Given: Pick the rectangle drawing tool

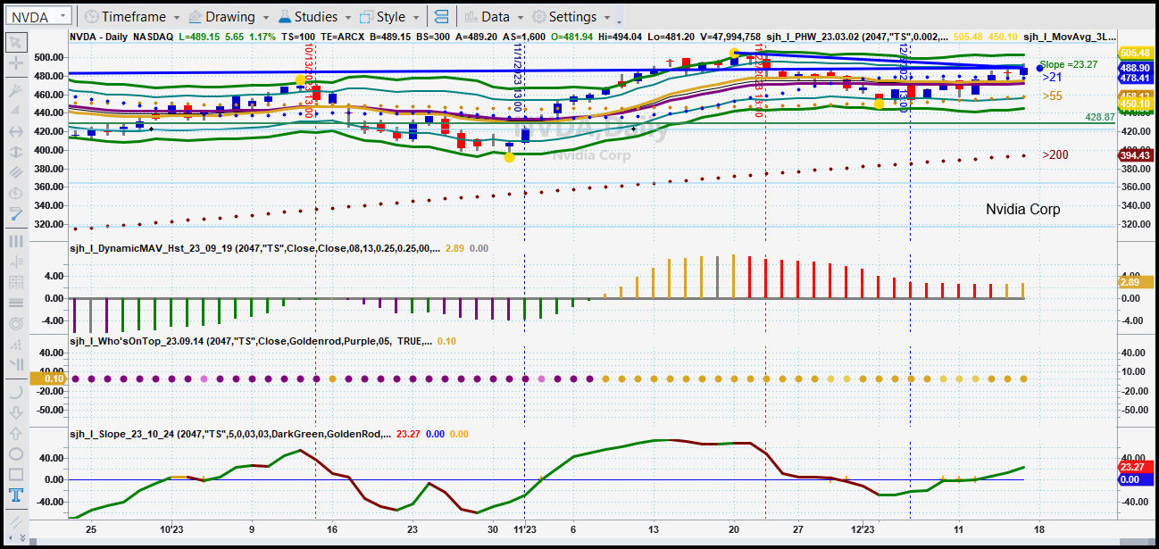Looking at the screenshot, I should [x=15, y=474].
